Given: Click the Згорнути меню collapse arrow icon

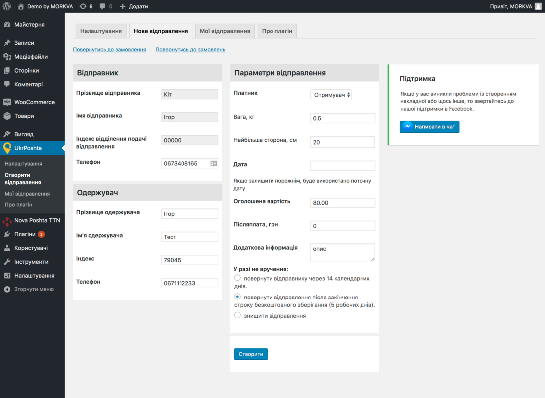Looking at the screenshot, I should pyautogui.click(x=7, y=289).
